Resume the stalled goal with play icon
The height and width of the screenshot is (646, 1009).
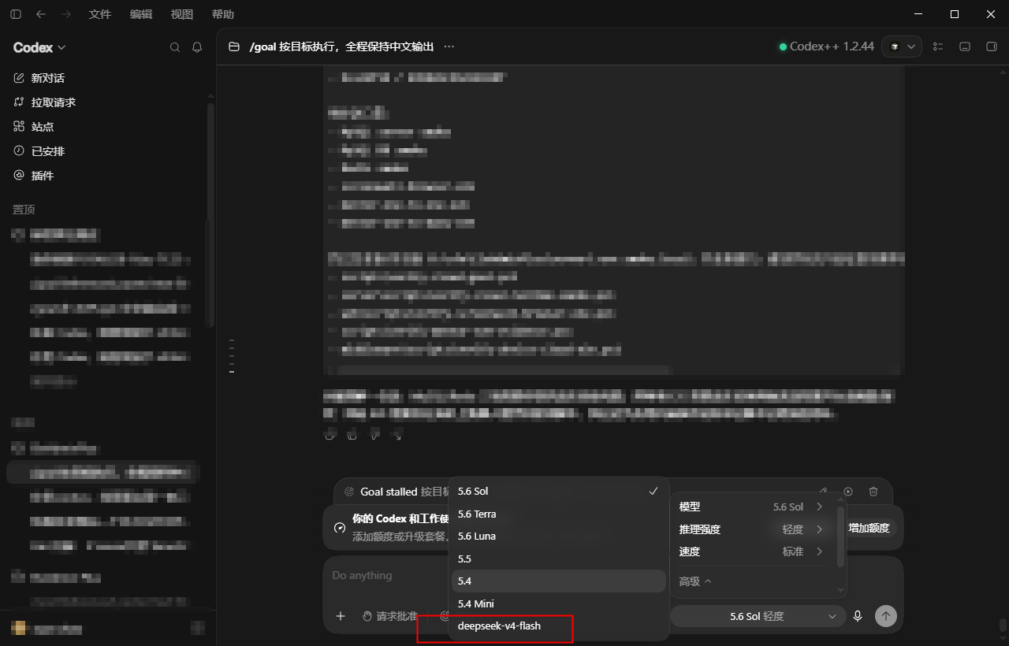click(848, 492)
